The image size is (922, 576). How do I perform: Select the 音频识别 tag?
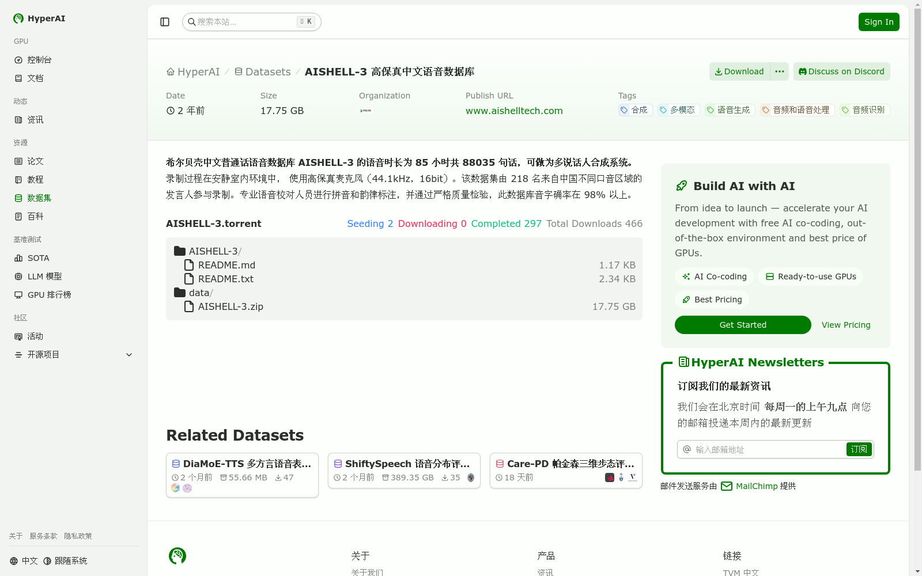coord(864,110)
